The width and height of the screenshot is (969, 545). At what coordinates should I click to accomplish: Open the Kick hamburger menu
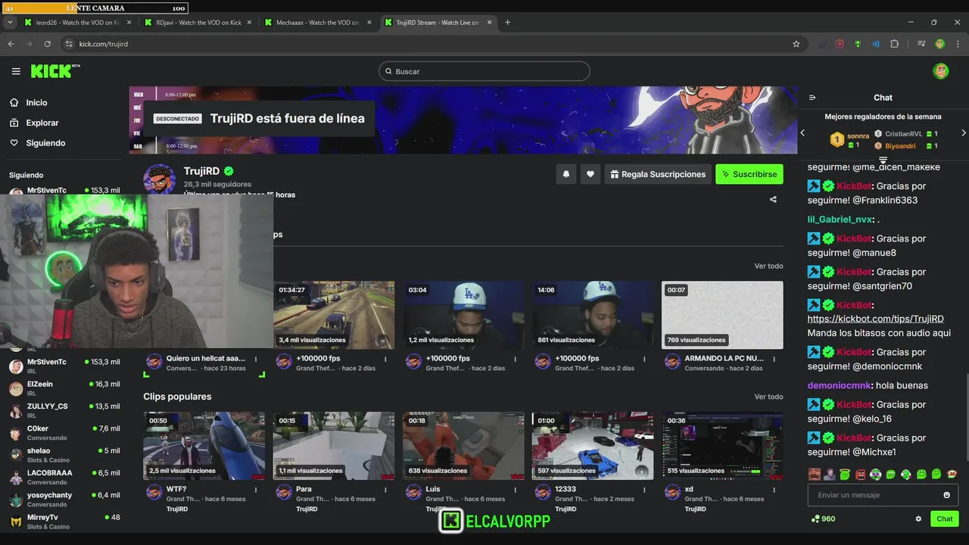point(16,71)
